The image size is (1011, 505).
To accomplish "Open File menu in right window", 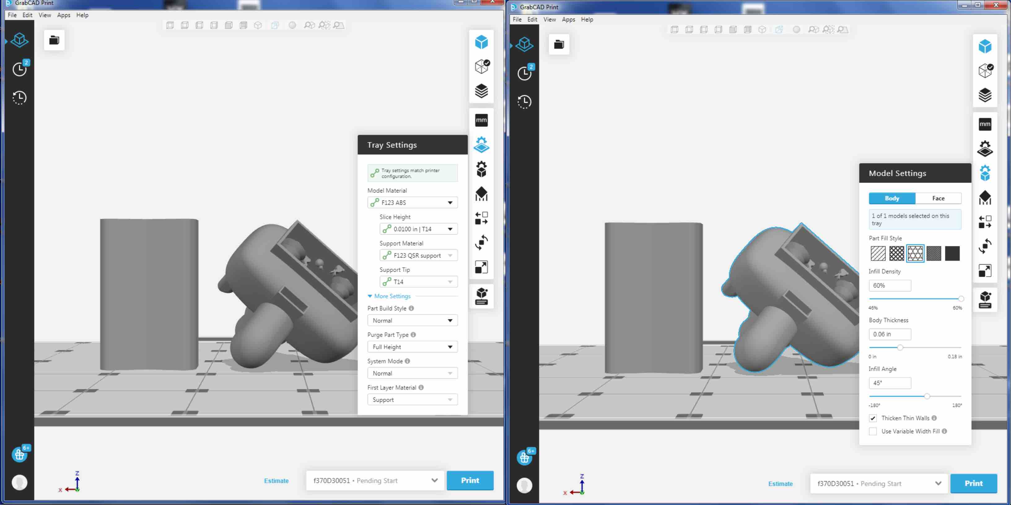I will tap(517, 19).
